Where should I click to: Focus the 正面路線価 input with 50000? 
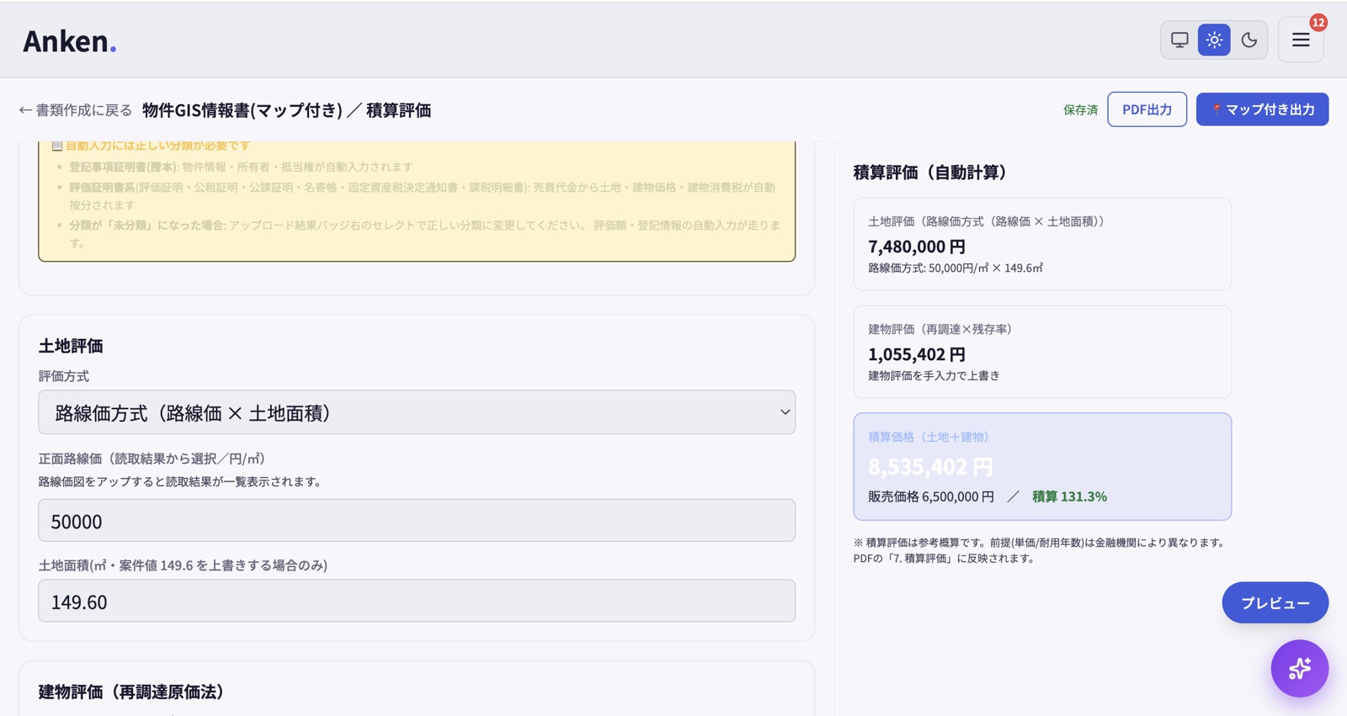pyautogui.click(x=417, y=521)
